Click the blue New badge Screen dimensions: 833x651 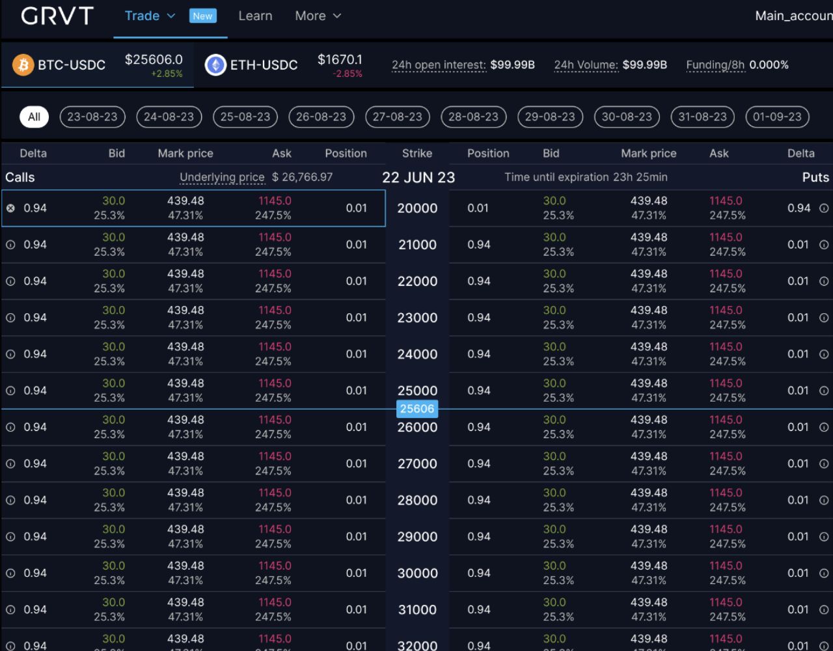point(202,16)
